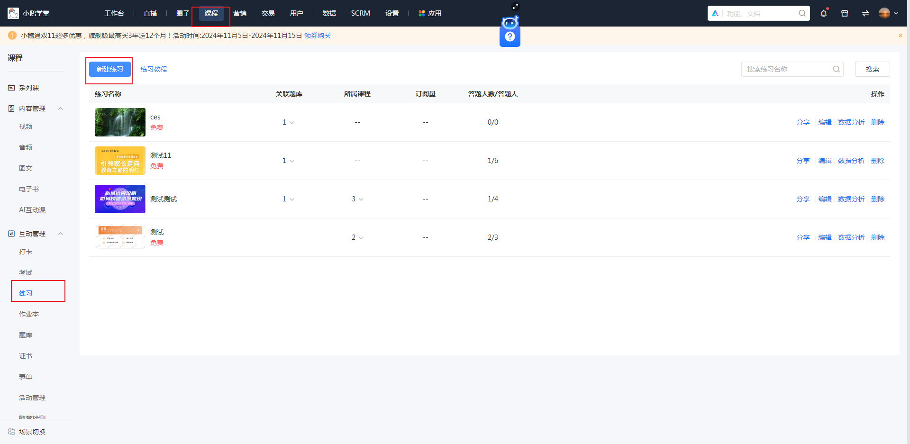The image size is (910, 444).
Task: Click the fullscreen expand arrows icon
Action: (516, 7)
